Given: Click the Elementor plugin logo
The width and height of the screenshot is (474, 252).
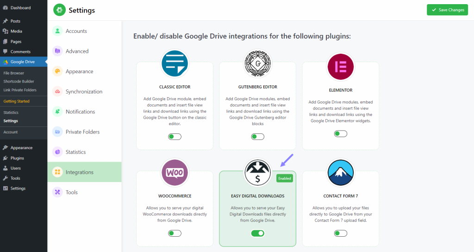Looking at the screenshot, I should (x=340, y=67).
